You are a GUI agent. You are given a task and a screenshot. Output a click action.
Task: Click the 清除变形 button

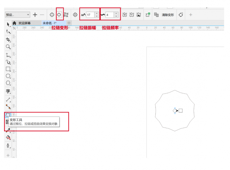coord(168,15)
